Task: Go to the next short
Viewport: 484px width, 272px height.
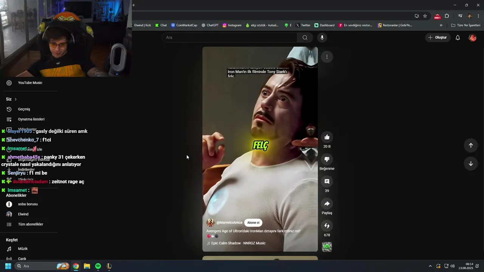Action: tap(471, 164)
